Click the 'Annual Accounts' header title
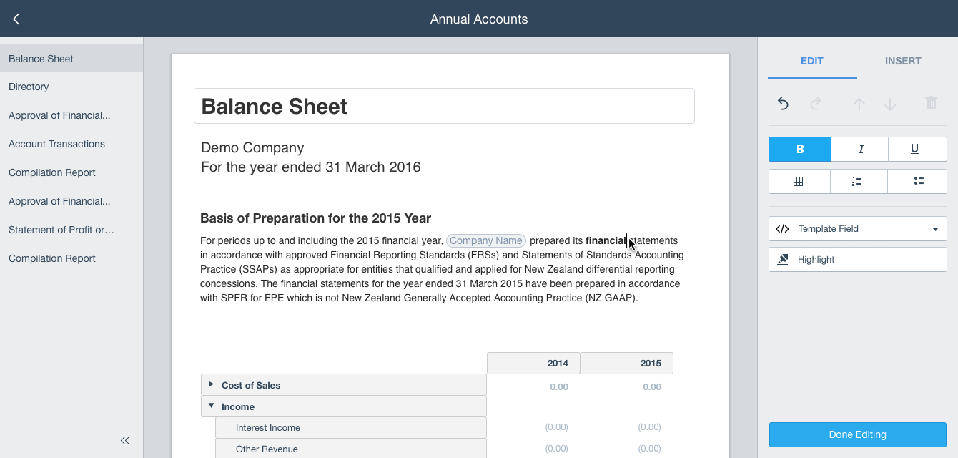 [x=479, y=19]
